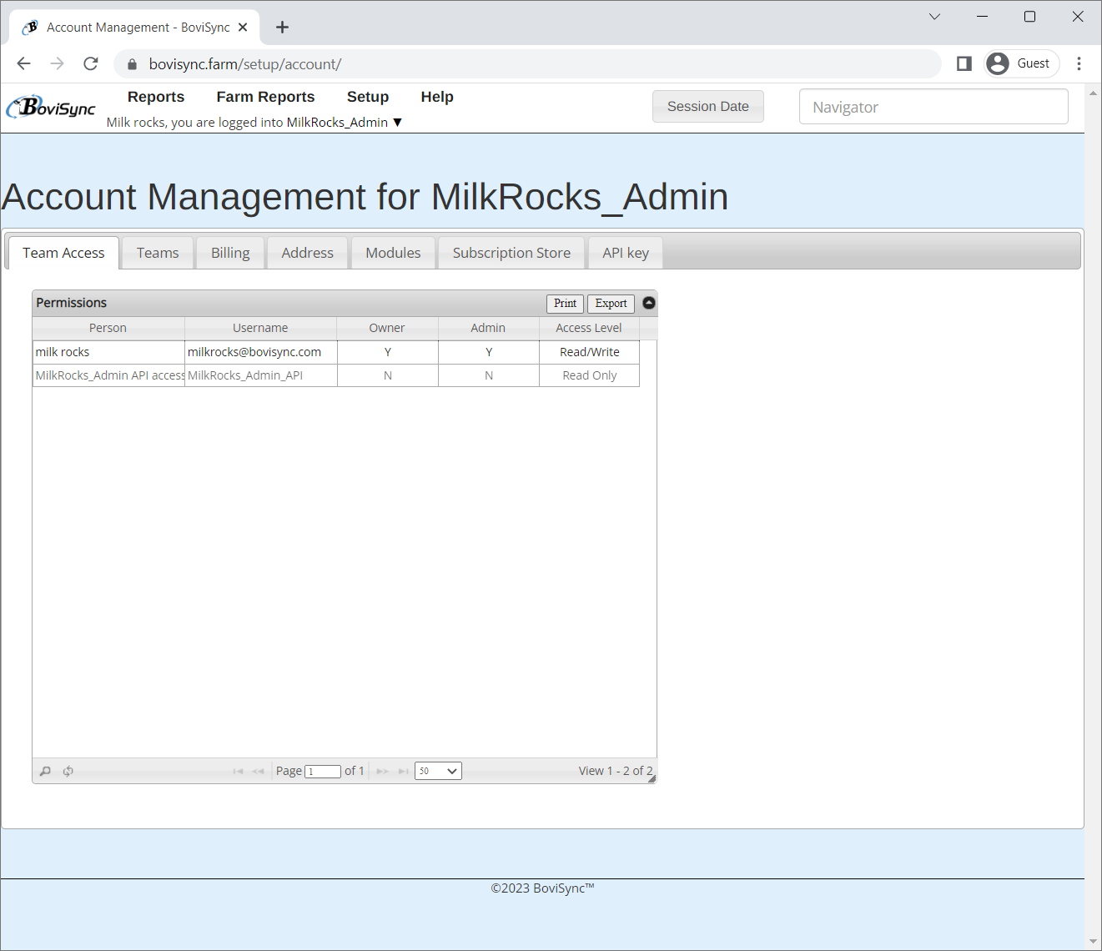Open Chrome three-dot menu

click(x=1079, y=63)
